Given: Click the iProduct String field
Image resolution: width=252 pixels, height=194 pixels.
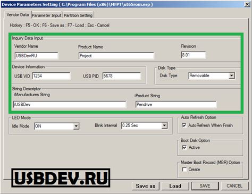Looking at the screenshot, I should point(176,105).
